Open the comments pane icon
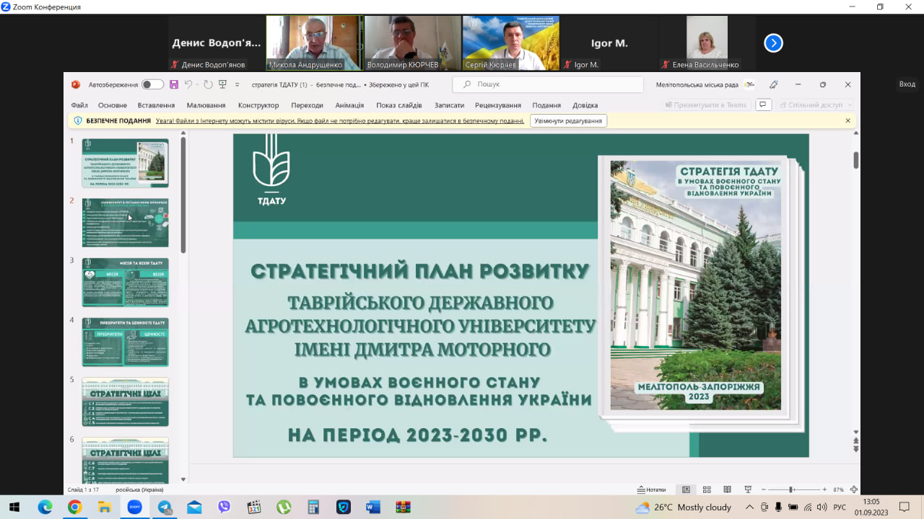This screenshot has height=519, width=924. point(762,105)
